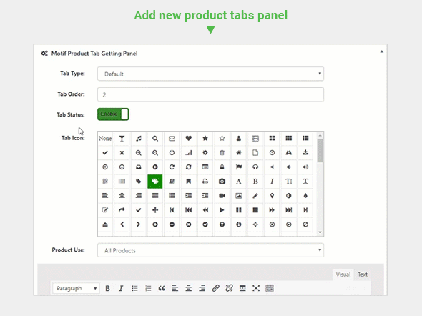Choose the play triangle icon
The image size is (422, 316).
222,210
